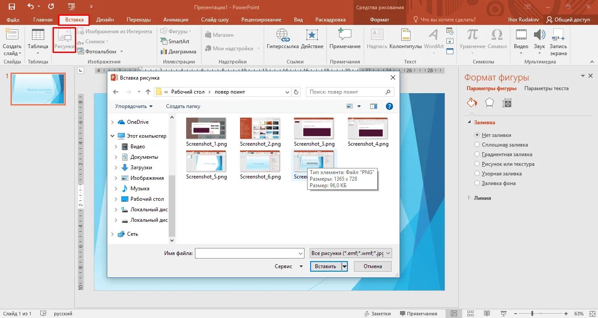Click the refresh icon next to the path bar
This screenshot has width=598, height=318.
point(296,92)
